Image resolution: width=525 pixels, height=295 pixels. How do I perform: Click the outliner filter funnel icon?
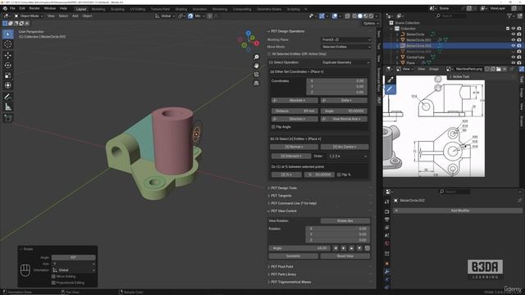point(509,16)
